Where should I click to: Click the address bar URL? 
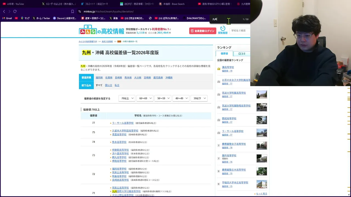coord(109,11)
